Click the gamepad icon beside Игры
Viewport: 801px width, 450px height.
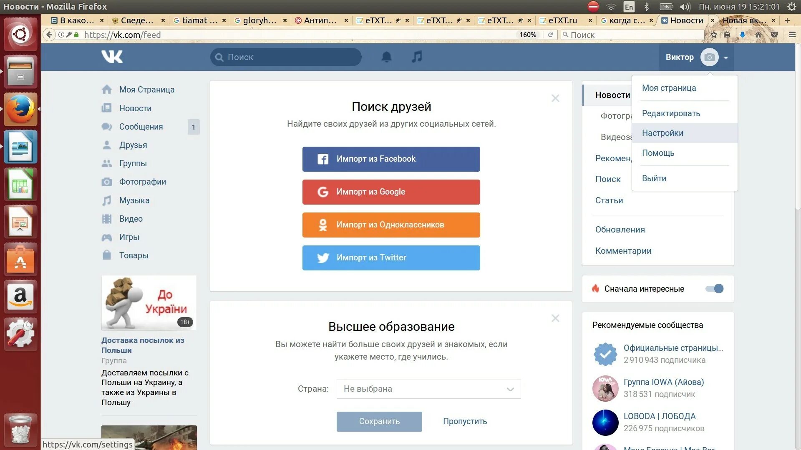click(x=107, y=237)
